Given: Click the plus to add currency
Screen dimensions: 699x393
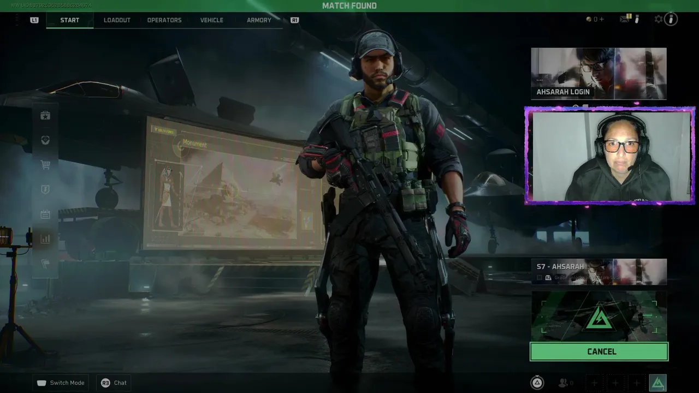Looking at the screenshot, I should [x=602, y=19].
